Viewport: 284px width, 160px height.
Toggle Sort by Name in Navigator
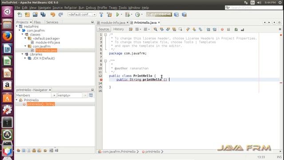click(x=51, y=150)
